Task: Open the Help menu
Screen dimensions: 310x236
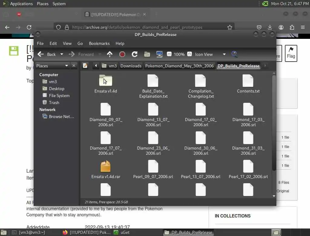Action: point(120,43)
